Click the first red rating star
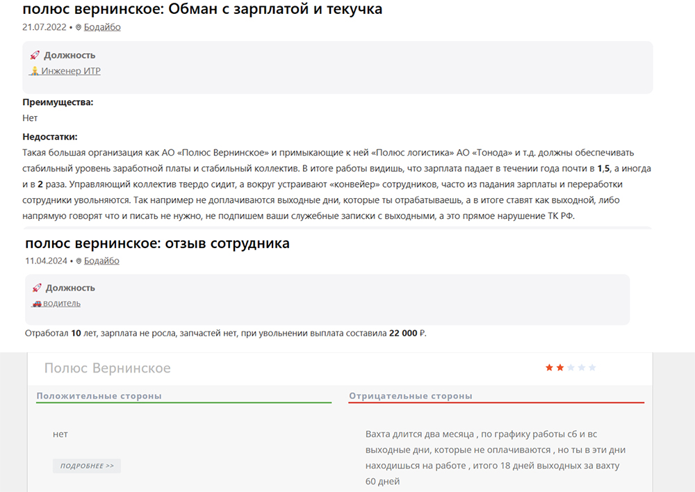Screen dimensions: 695x492 [x=549, y=368]
